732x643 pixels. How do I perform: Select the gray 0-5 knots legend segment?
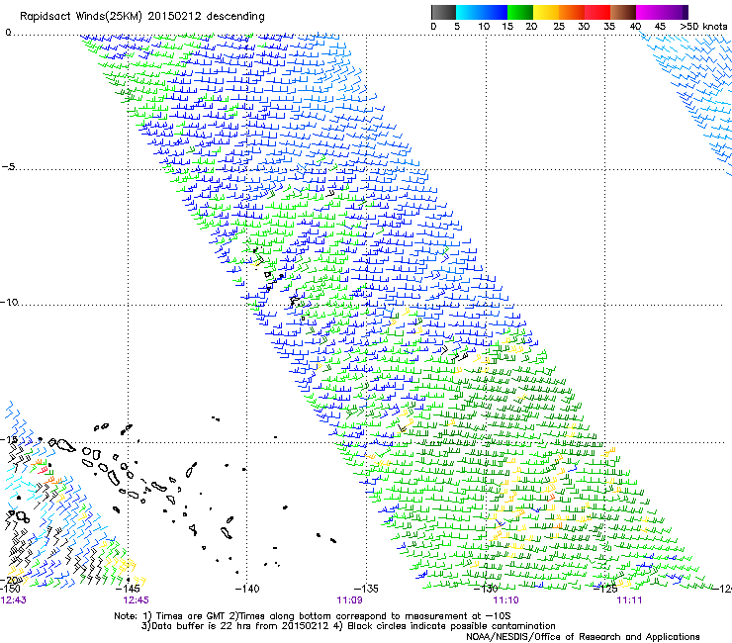443,12
